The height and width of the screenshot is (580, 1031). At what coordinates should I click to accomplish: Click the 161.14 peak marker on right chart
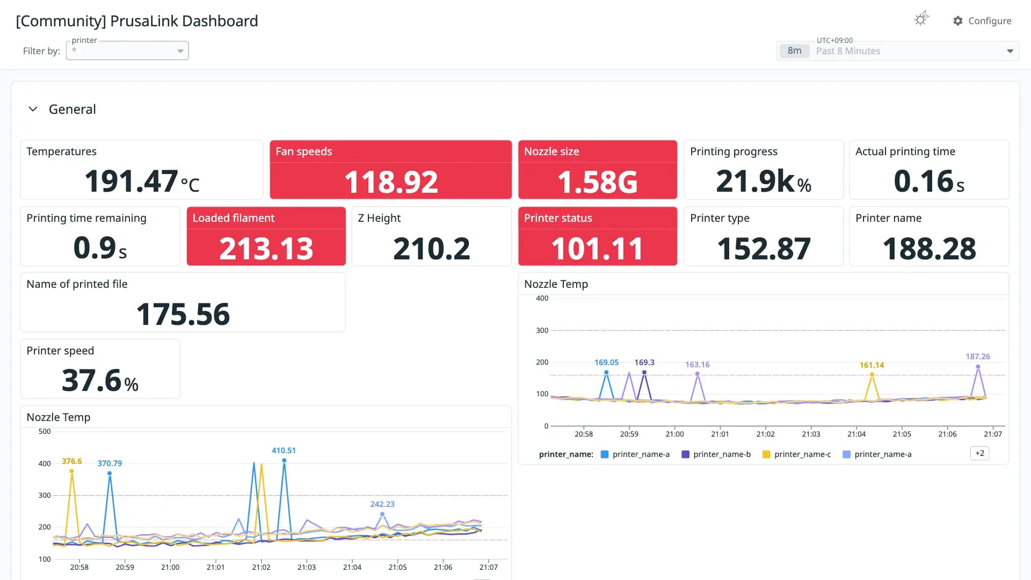[872, 374]
